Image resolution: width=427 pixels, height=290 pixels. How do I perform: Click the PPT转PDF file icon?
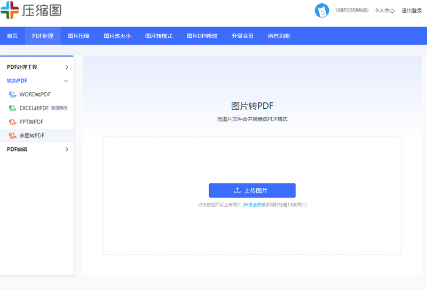pyautogui.click(x=13, y=122)
